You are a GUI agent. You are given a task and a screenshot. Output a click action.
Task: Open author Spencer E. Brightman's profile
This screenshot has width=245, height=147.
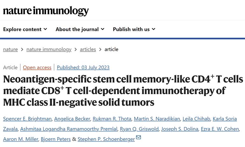[28, 119]
